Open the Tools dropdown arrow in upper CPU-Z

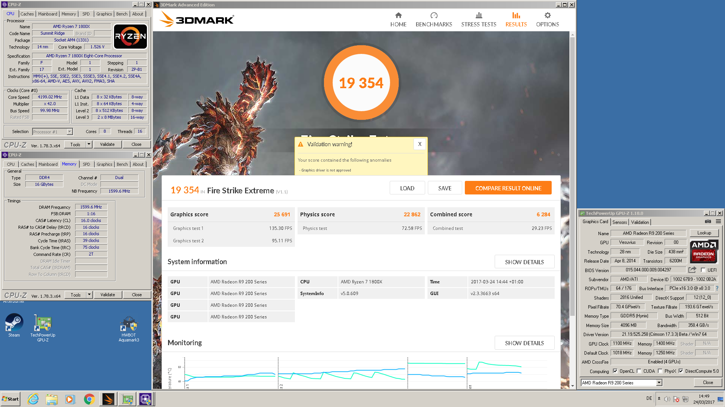89,144
